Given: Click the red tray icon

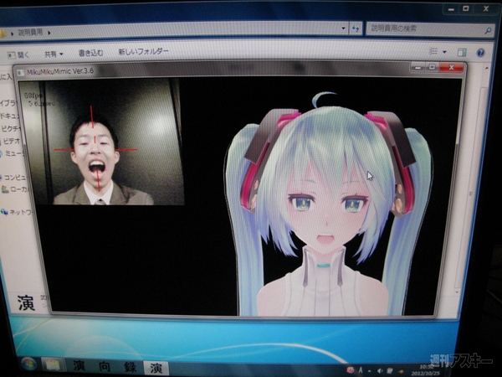Looking at the screenshot, I should click(x=351, y=370).
